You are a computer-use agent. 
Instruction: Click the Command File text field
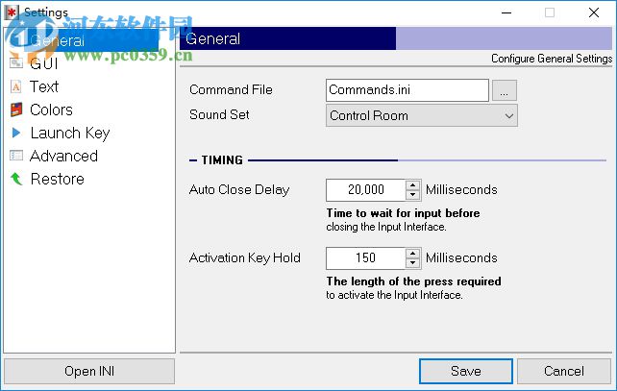(407, 90)
